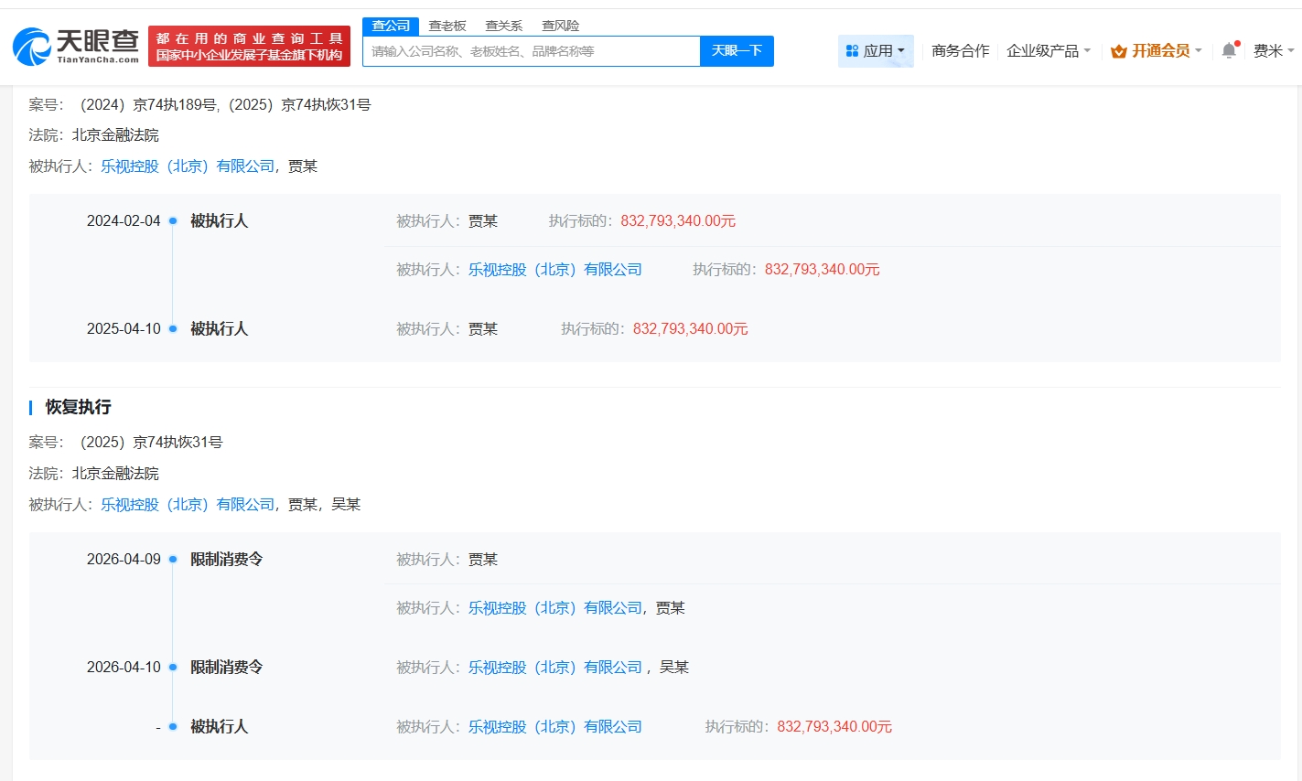Expand the 企业级产品 menu

pos(1049,51)
